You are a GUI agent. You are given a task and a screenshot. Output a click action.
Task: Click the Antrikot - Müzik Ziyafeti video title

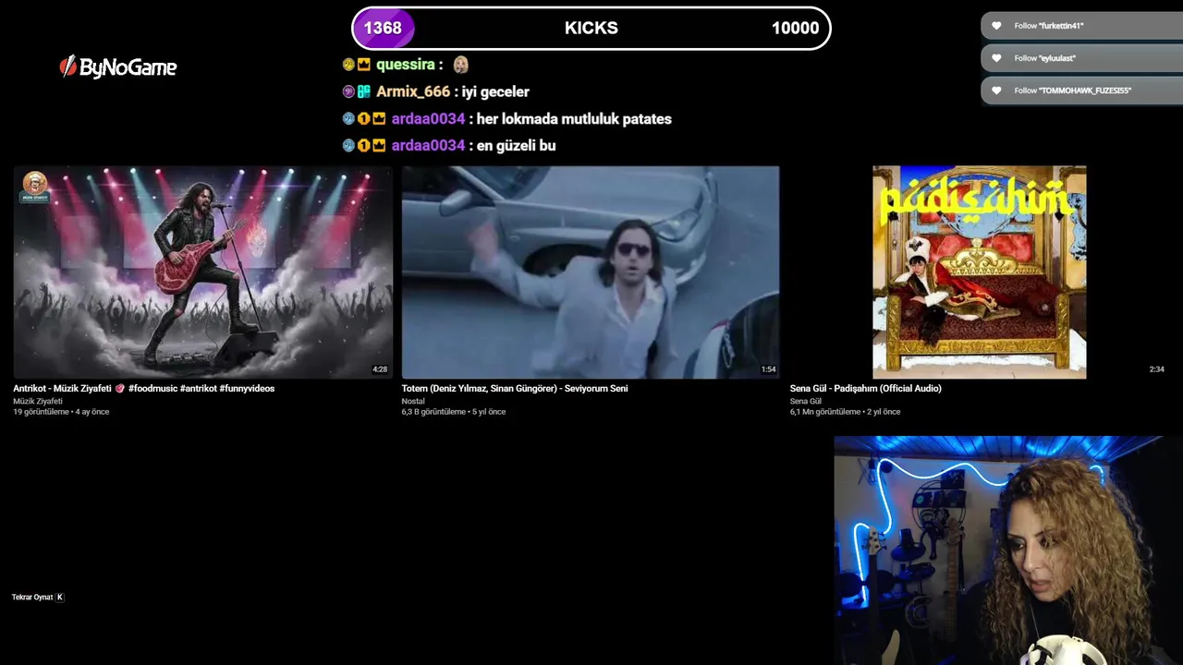coord(143,389)
